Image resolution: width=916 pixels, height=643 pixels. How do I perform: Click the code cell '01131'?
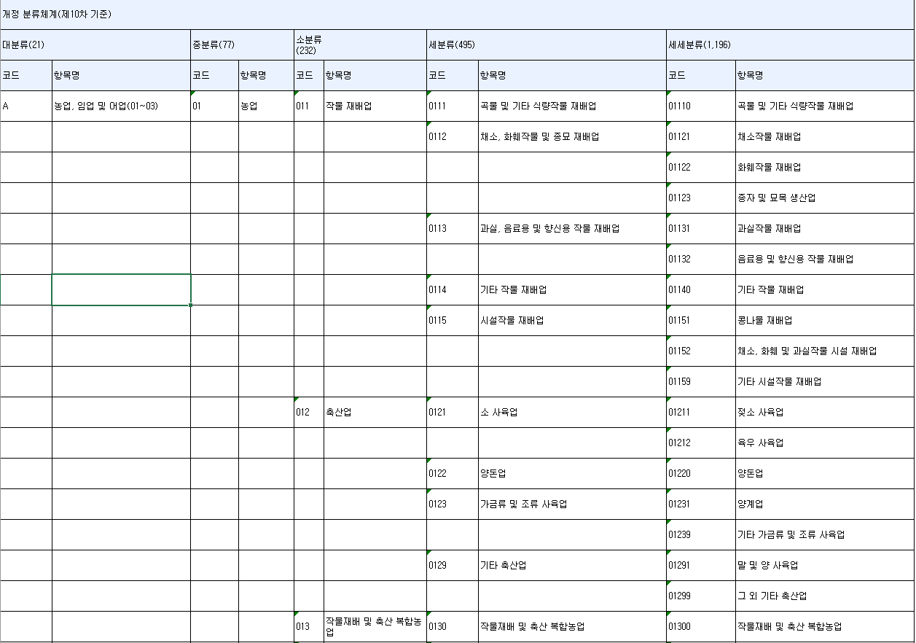701,228
